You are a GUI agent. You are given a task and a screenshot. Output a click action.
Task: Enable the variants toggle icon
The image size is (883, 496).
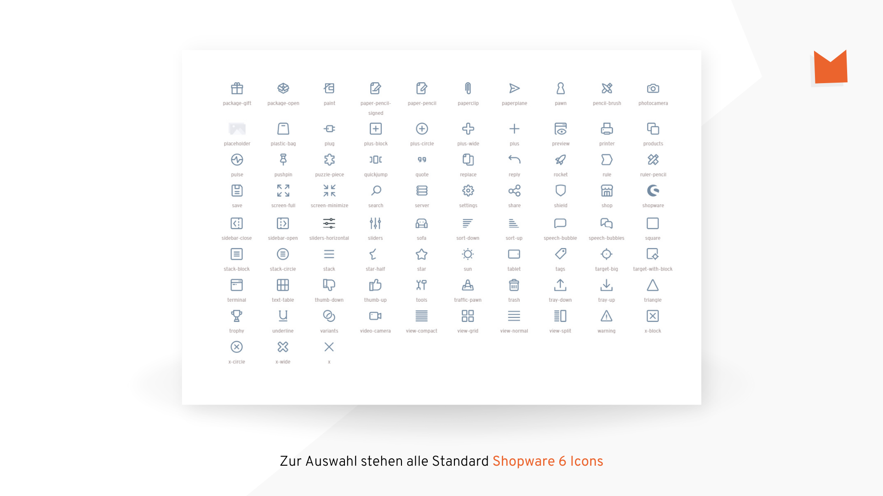click(329, 316)
